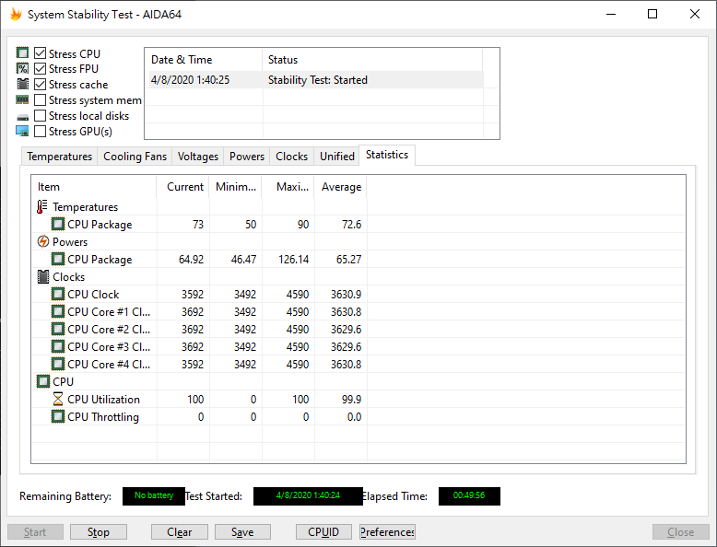Click the Clocks chip group icon
The height and width of the screenshot is (547, 717).
(43, 276)
